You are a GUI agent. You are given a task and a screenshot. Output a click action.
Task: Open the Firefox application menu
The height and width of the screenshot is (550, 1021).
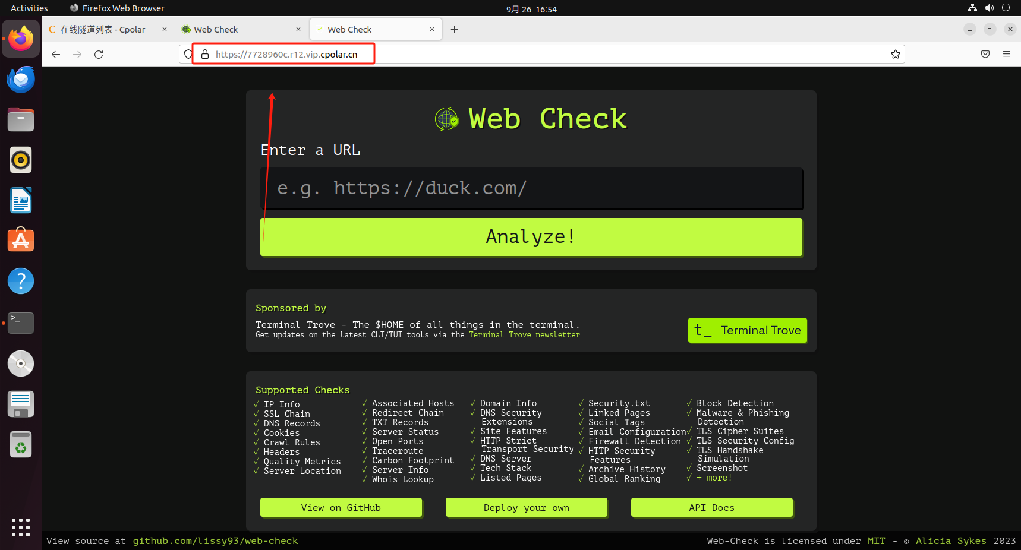pyautogui.click(x=1007, y=54)
